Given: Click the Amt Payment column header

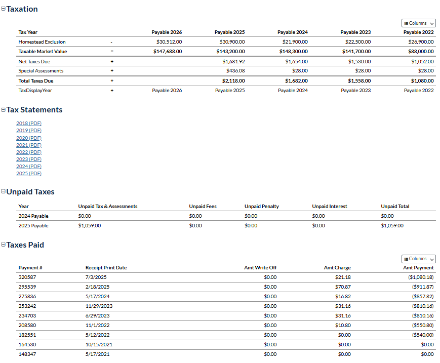Looking at the screenshot, I should pos(418,268).
